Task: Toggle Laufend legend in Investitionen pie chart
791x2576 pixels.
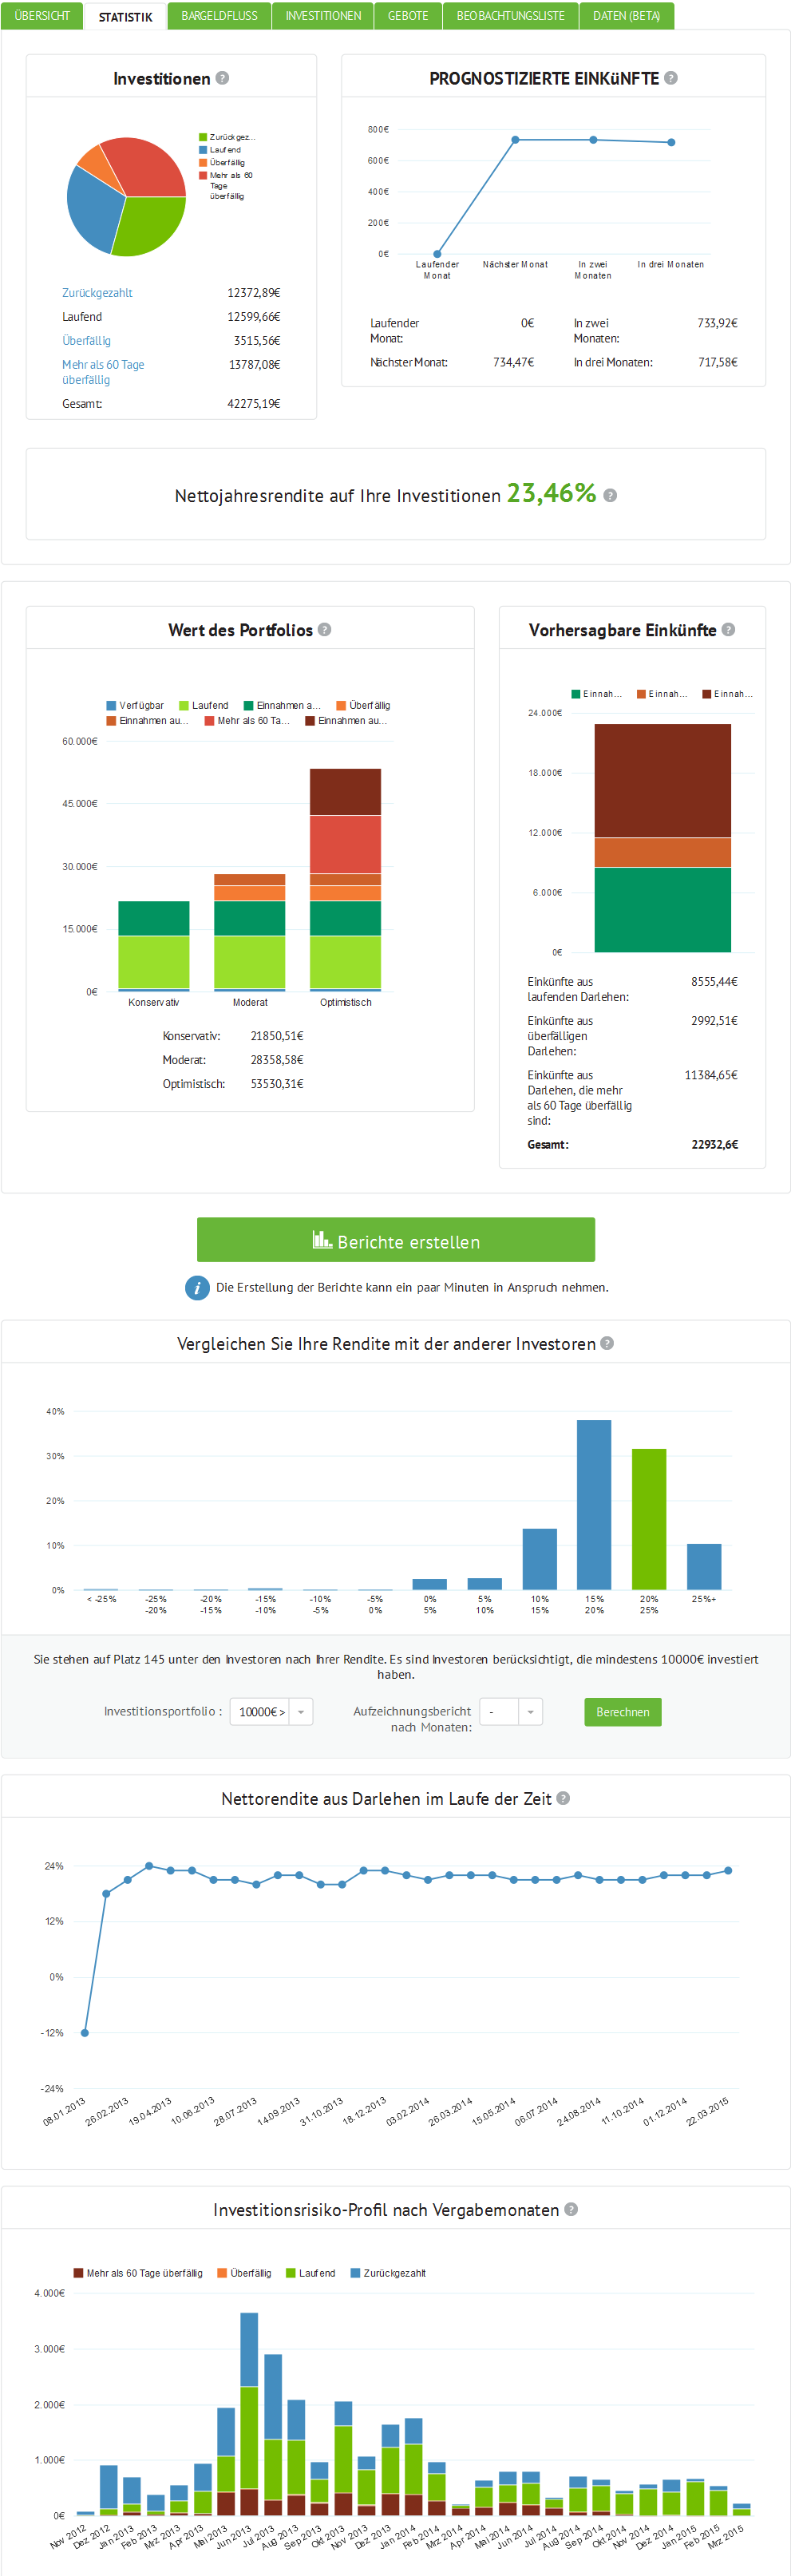Action: [x=220, y=150]
